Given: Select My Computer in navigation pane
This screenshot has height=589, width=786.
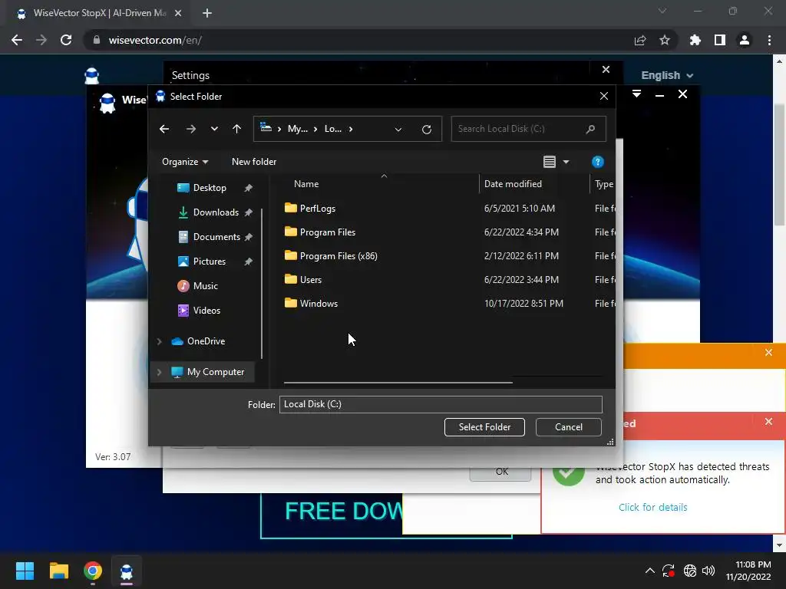Looking at the screenshot, I should (216, 372).
